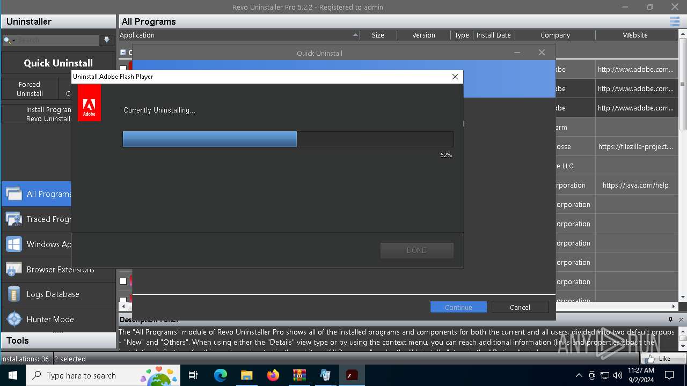Click the Adobe uninstall progress bar

(288, 139)
